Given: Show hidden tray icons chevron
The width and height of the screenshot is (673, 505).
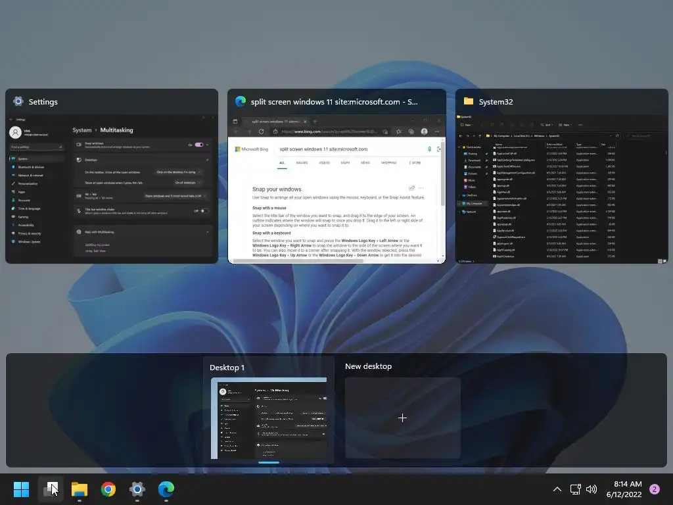Looking at the screenshot, I should [557, 489].
